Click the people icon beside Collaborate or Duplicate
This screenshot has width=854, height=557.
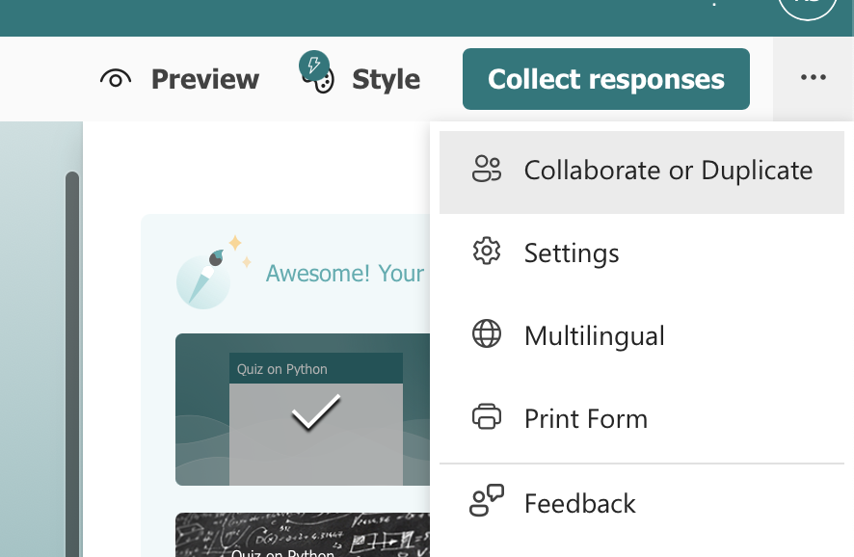[488, 169]
